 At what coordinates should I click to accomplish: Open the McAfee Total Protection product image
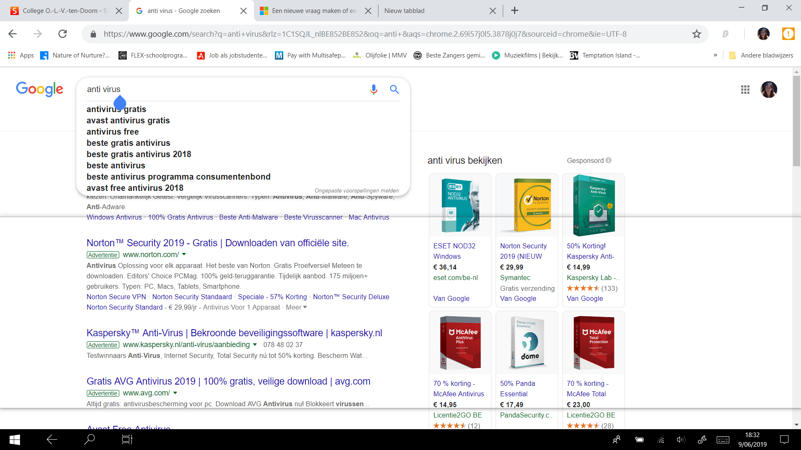(x=594, y=342)
